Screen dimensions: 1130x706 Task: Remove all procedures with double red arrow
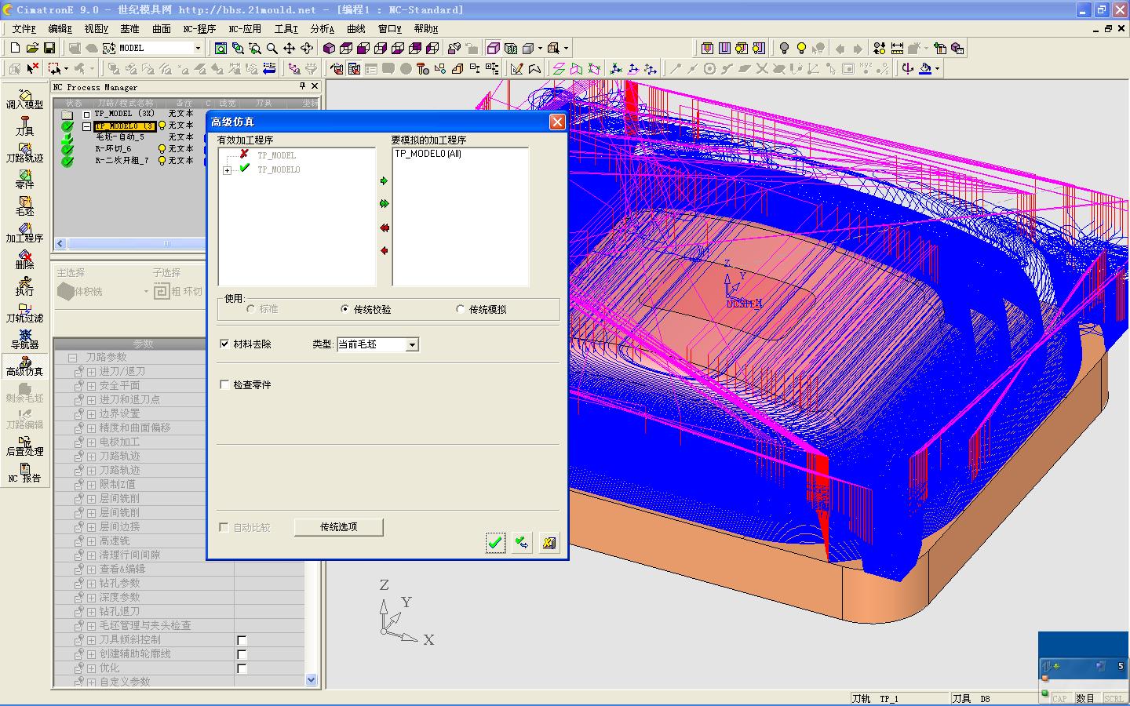[x=384, y=227]
